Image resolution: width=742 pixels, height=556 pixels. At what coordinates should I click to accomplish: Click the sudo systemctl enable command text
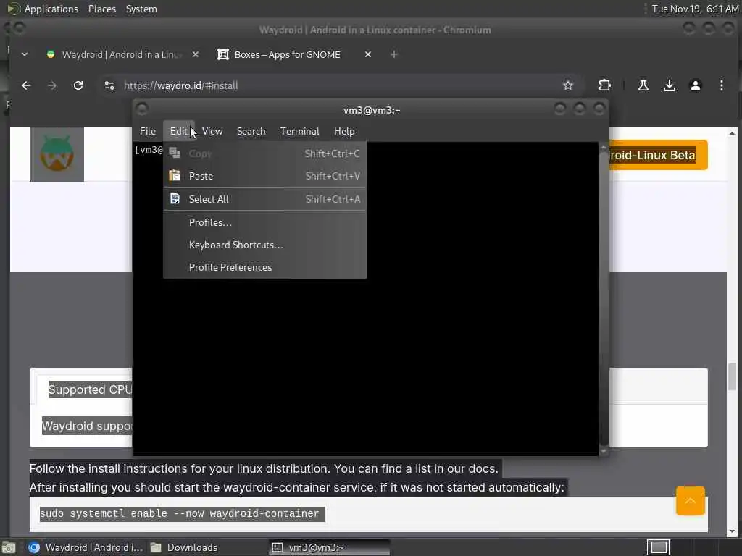[x=180, y=513]
